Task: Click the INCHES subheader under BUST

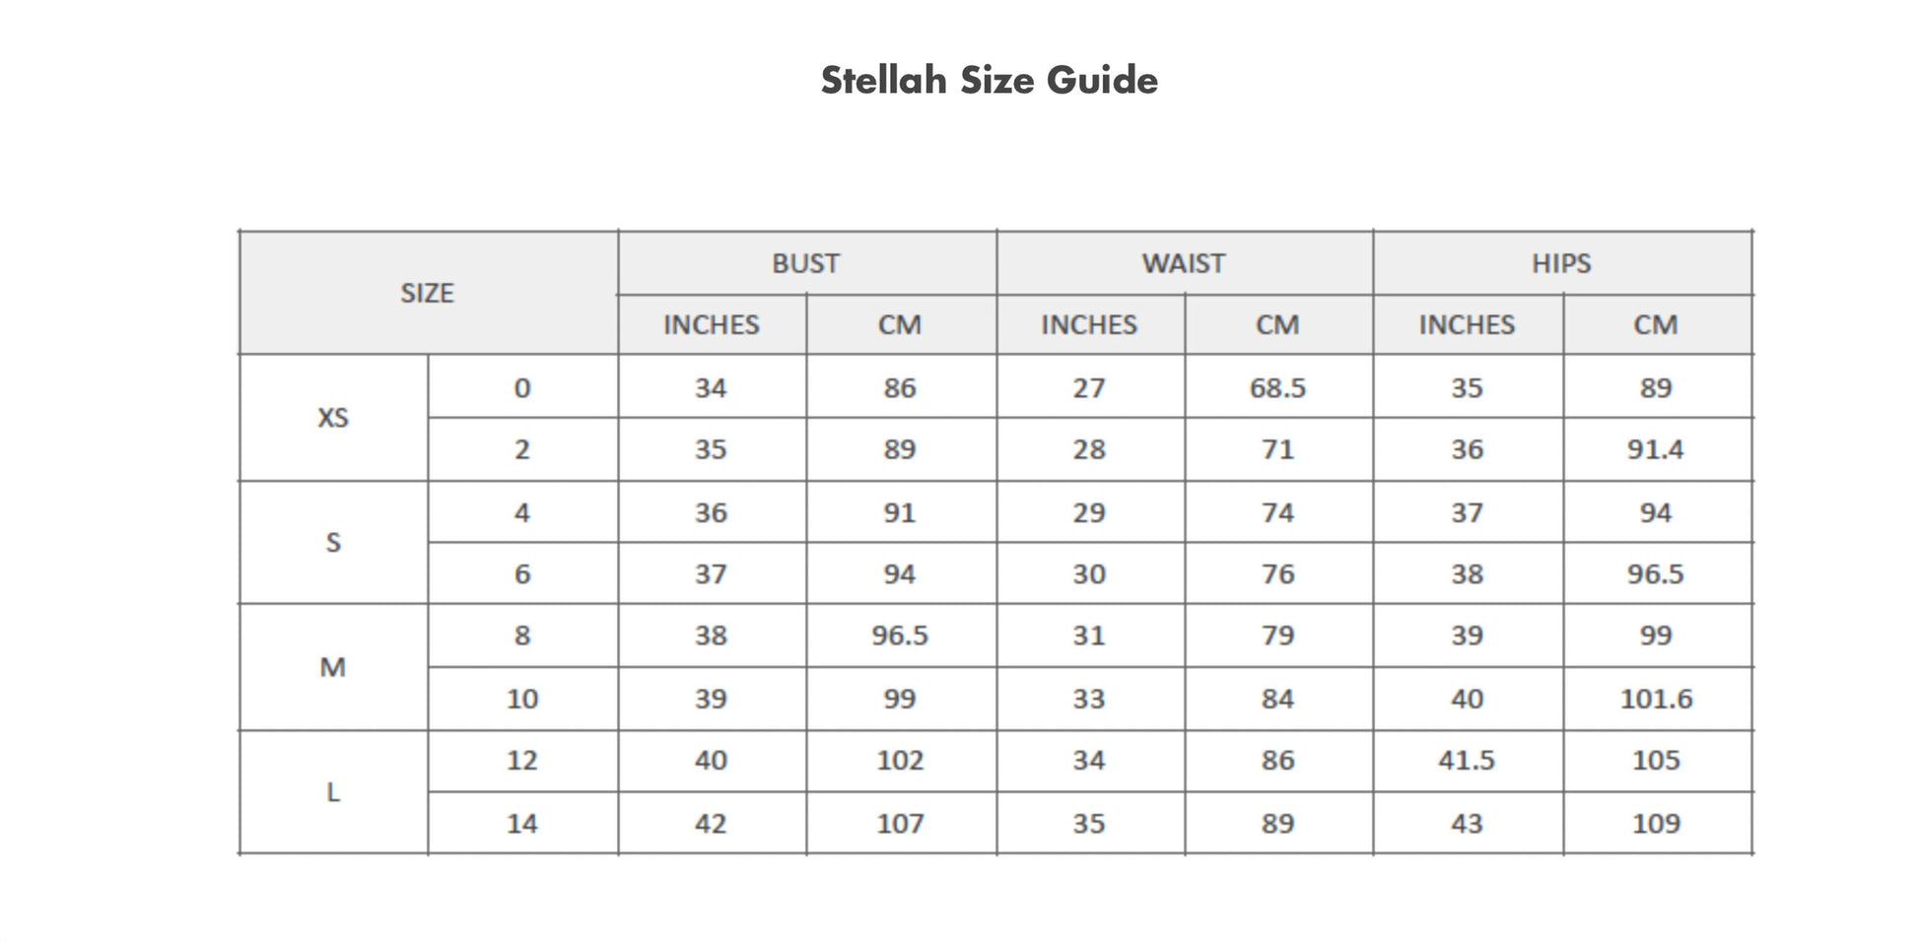Action: 711,325
